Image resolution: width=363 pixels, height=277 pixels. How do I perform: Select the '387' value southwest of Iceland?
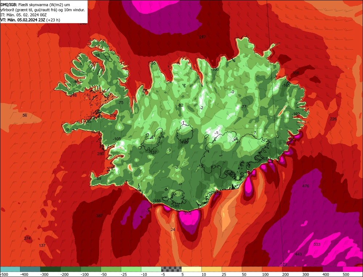tap(99, 216)
